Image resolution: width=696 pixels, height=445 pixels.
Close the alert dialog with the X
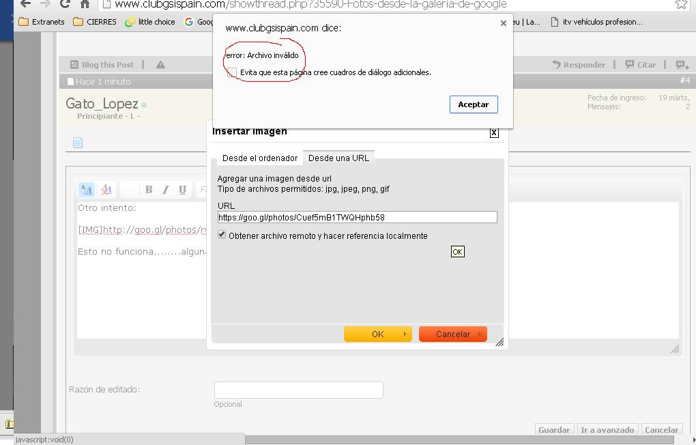click(504, 23)
